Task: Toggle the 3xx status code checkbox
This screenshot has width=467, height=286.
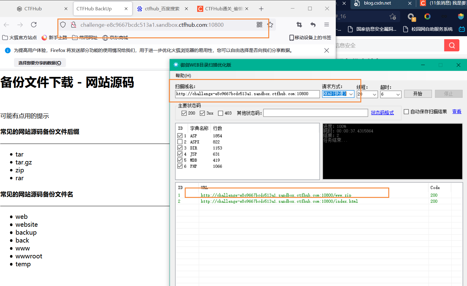Action: tap(202, 113)
